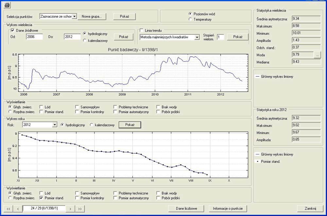Viewport: 327px width, 216px height.
Task: Select the Temperatury radio button
Action: [x=190, y=19]
